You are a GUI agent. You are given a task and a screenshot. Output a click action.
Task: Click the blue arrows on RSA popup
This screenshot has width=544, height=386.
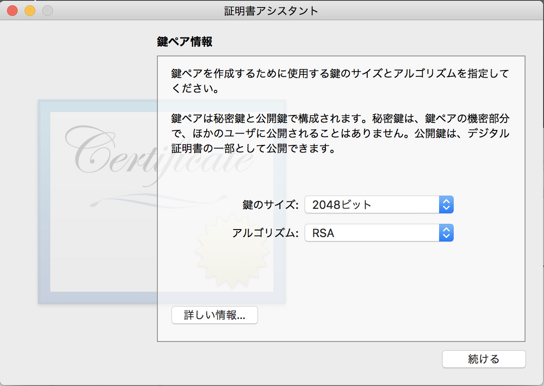(x=446, y=233)
